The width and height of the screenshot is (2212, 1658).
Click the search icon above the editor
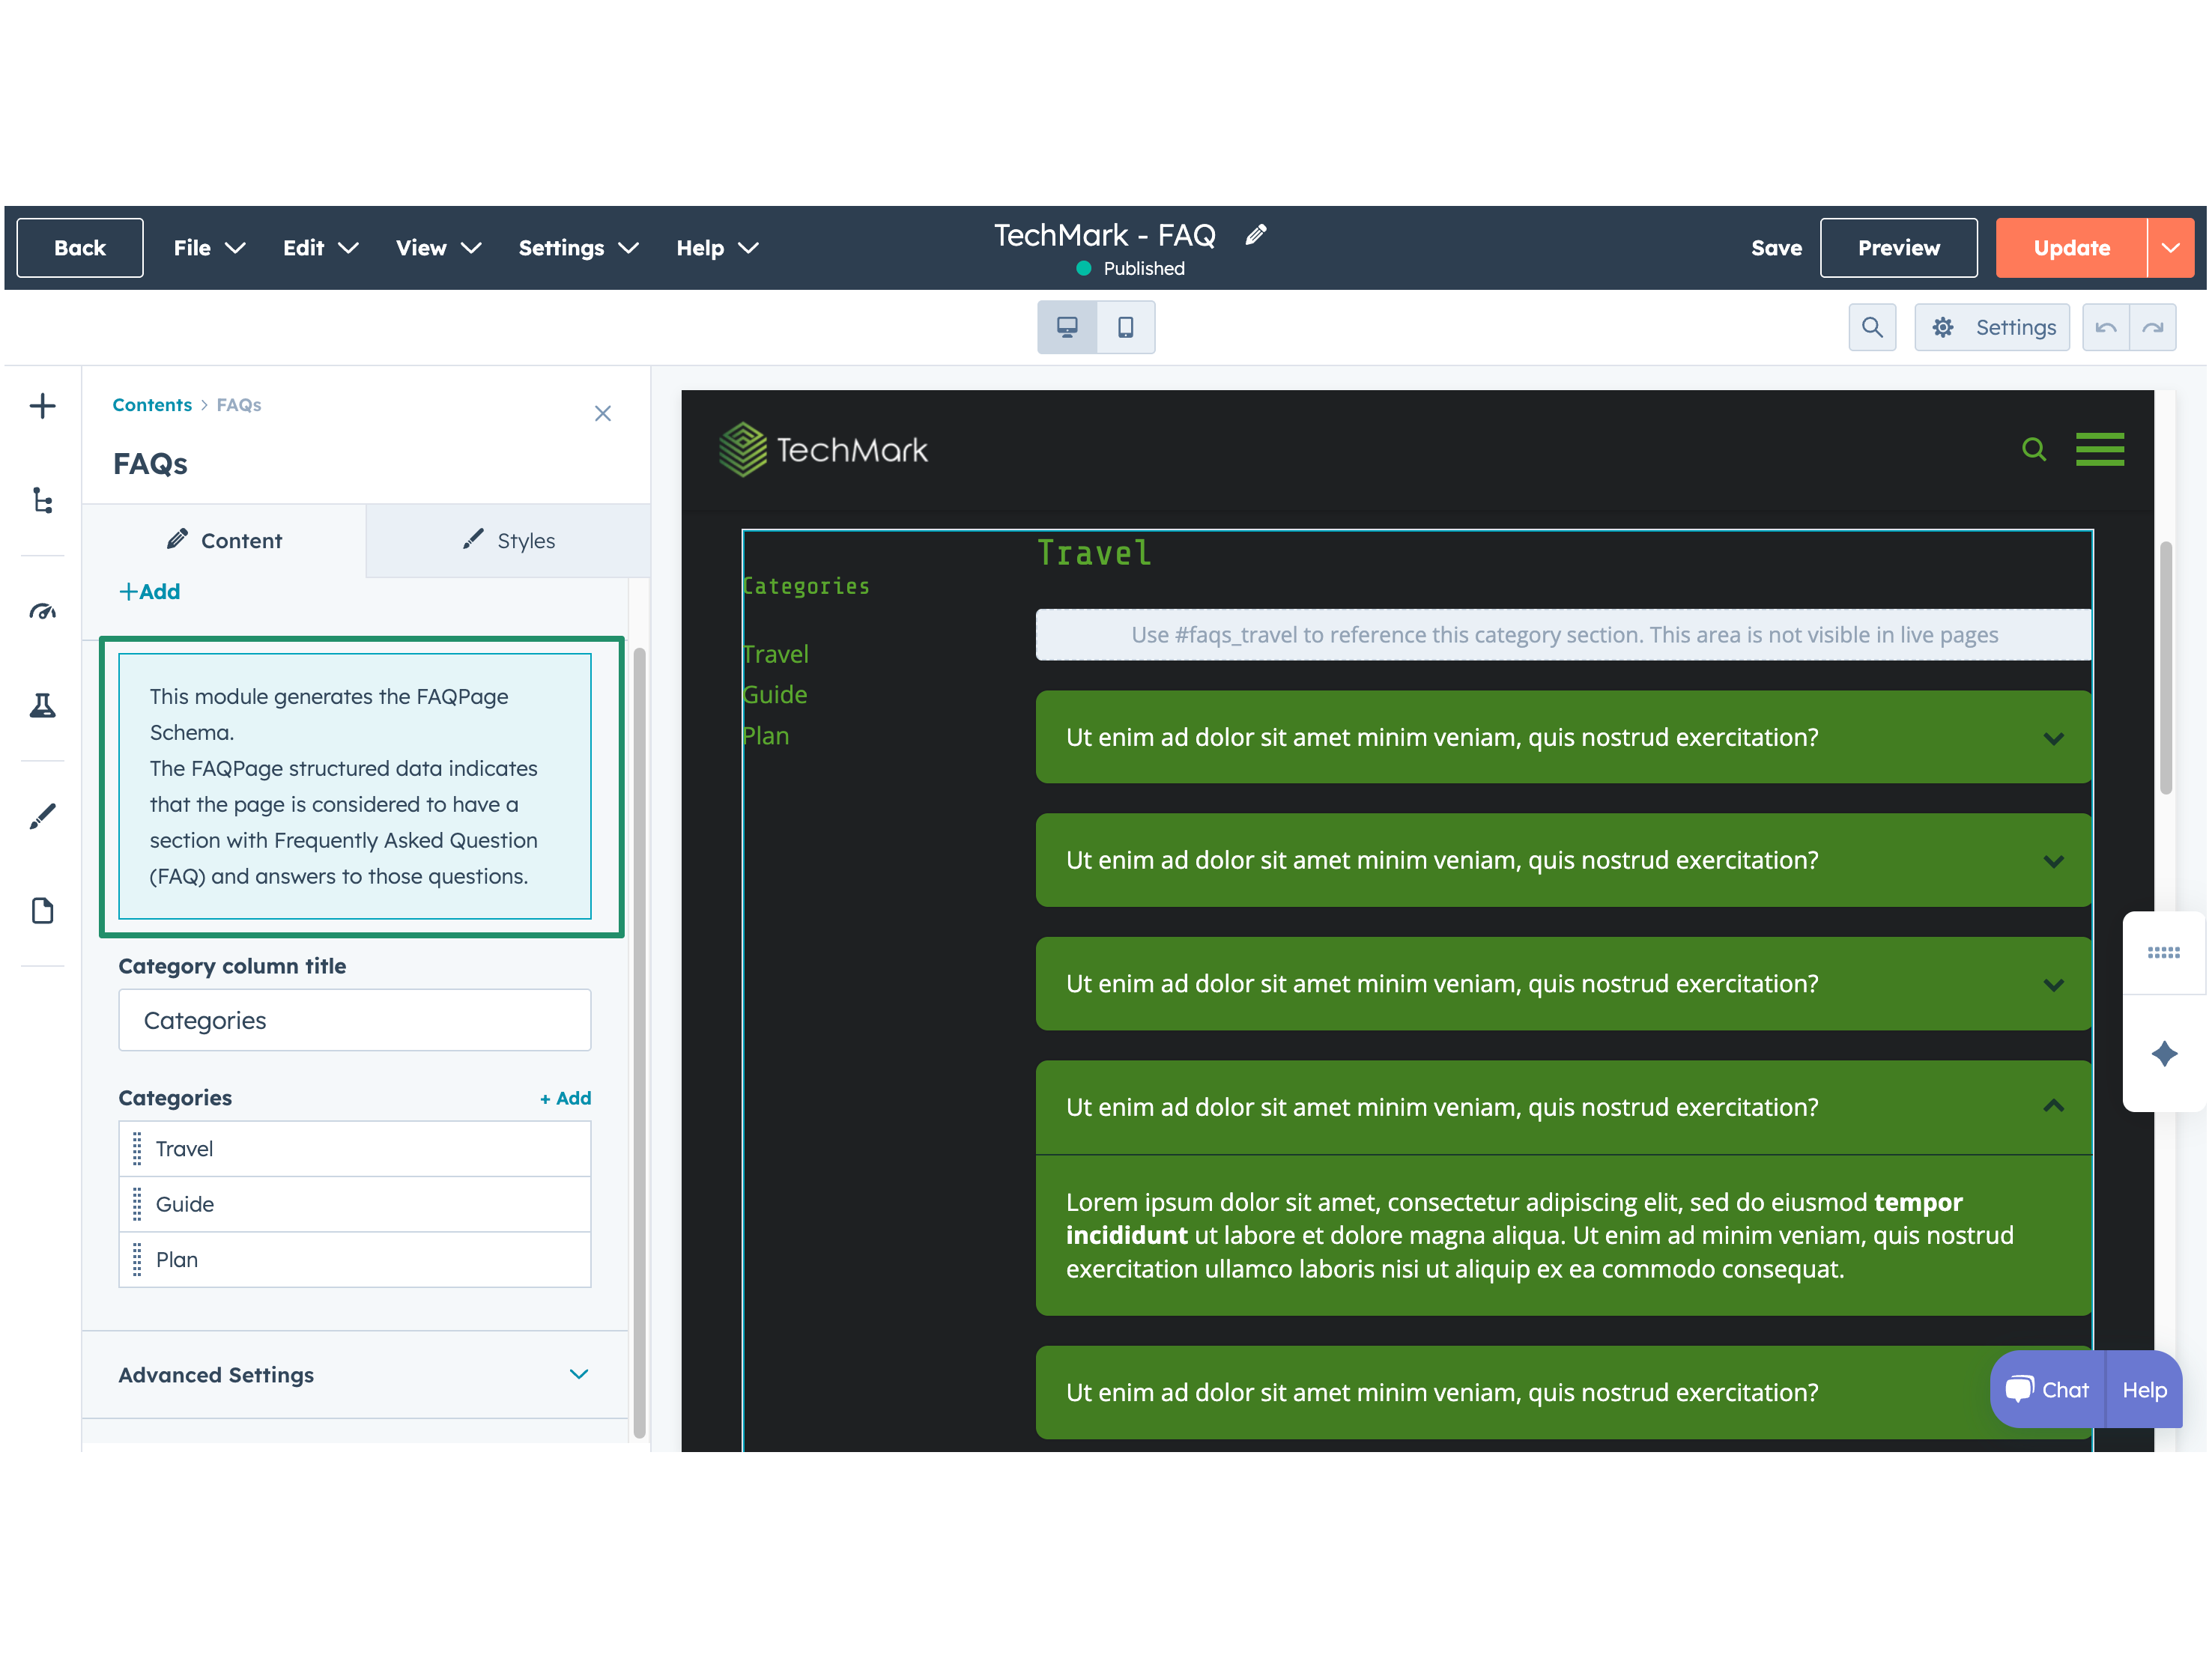tap(1872, 326)
